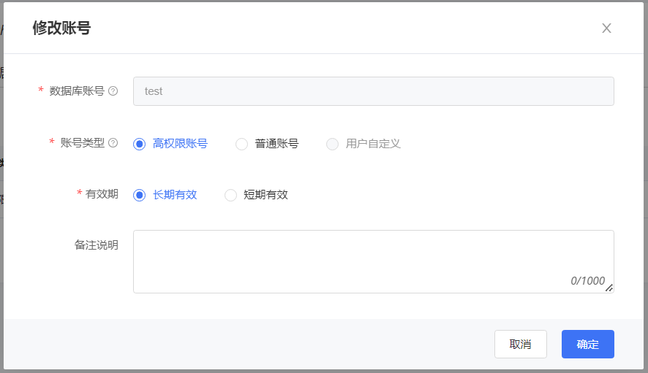
Task: Click the 数据库账号 field containing test
Action: pos(373,91)
